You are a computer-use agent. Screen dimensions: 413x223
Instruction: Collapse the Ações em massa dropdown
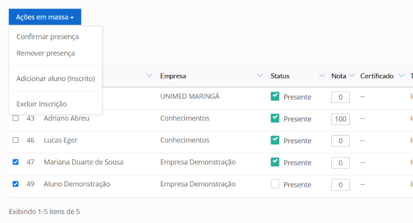(x=45, y=17)
